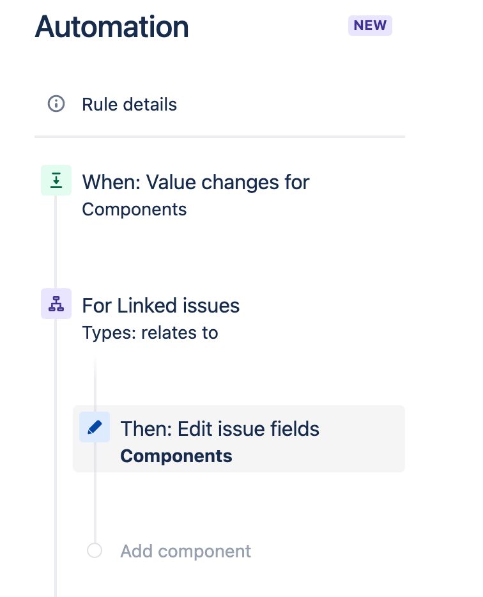
Task: Open the Rule details section
Action: pyautogui.click(x=129, y=104)
